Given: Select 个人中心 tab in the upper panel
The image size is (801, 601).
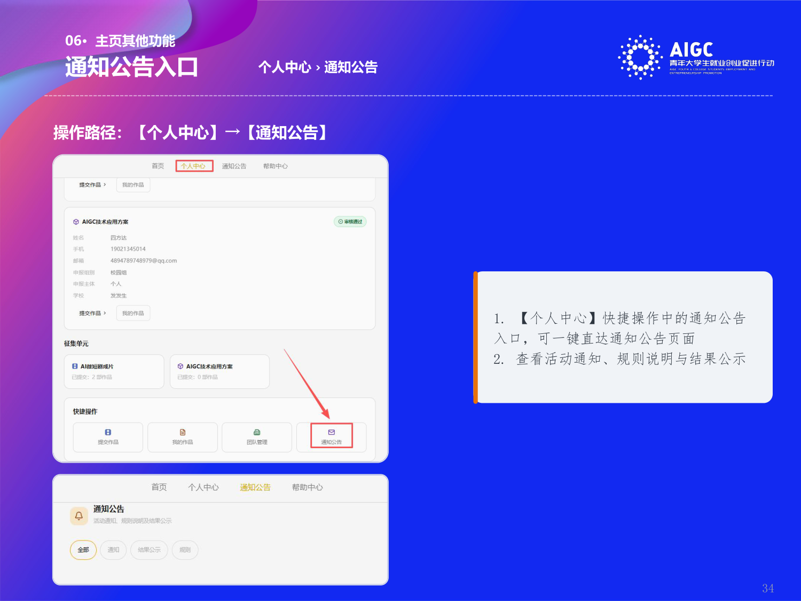Looking at the screenshot, I should [193, 166].
